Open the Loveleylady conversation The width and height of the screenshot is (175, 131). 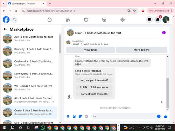point(29,75)
